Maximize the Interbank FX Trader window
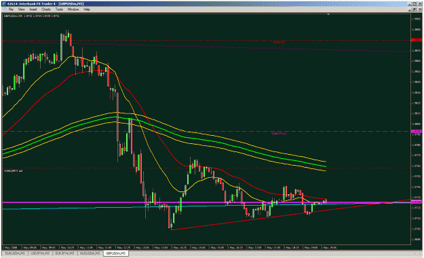The width and height of the screenshot is (424, 258). tap(415, 4)
